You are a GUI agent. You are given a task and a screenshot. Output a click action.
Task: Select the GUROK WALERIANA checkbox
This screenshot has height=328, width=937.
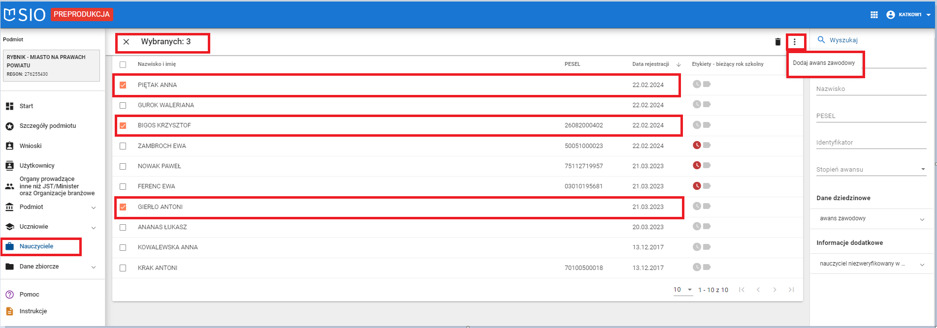tap(123, 105)
